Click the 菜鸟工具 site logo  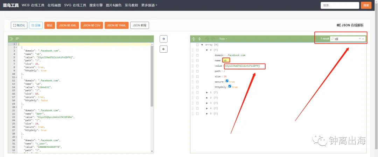pyautogui.click(x=11, y=5)
